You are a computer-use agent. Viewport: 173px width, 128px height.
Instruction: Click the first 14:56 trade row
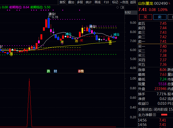pyautogui.click(x=155, y=120)
